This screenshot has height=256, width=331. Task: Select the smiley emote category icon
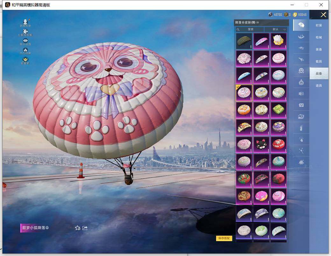click(x=301, y=71)
